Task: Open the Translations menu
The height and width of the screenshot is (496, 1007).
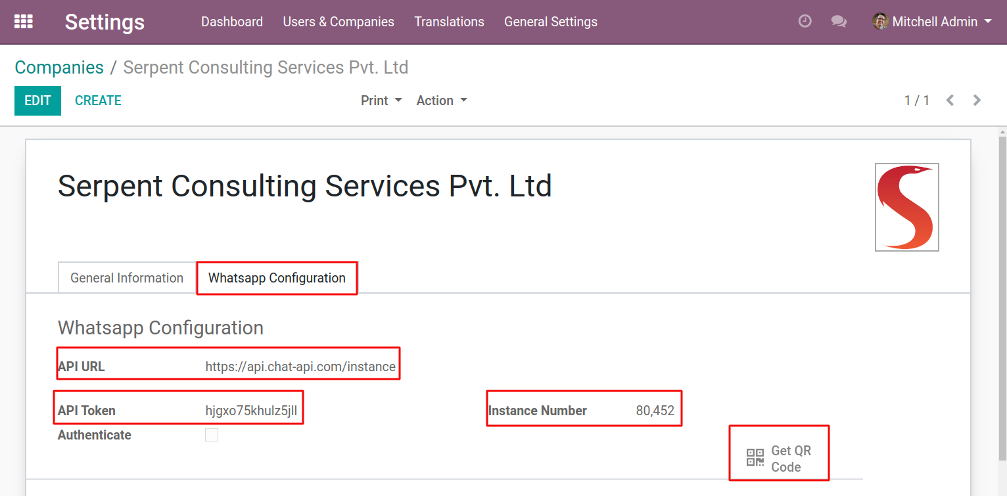Action: click(x=449, y=22)
